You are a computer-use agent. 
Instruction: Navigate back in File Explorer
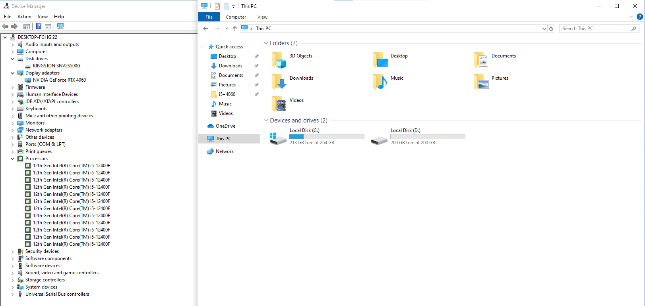click(205, 29)
